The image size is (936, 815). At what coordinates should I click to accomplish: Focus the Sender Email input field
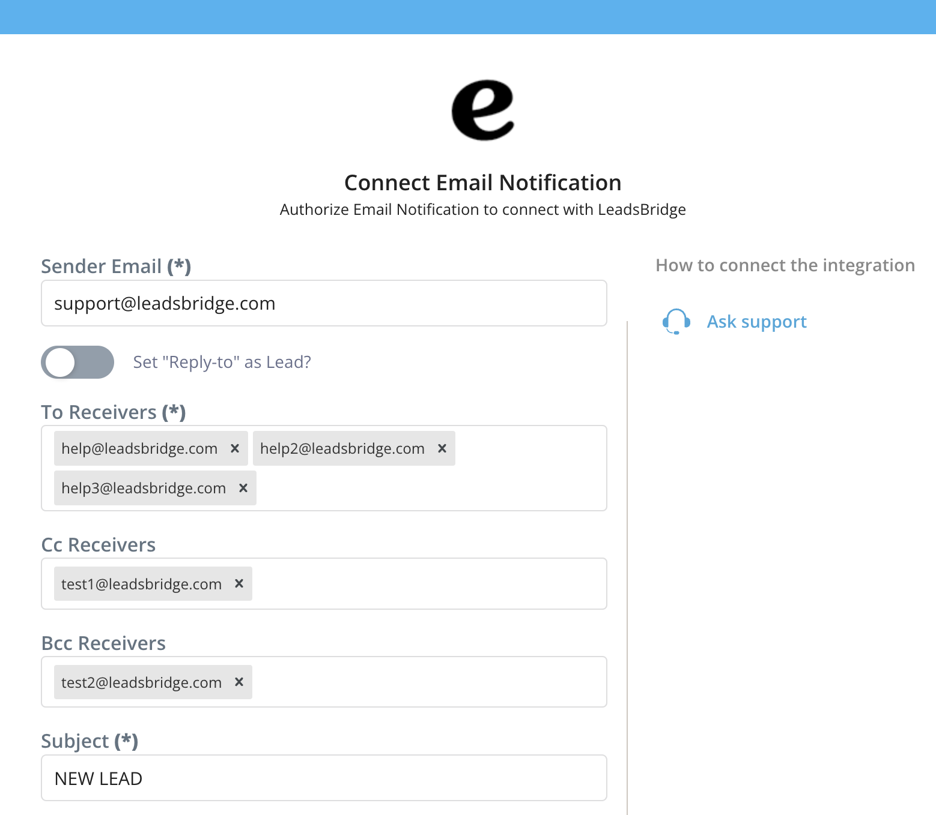pyautogui.click(x=324, y=303)
